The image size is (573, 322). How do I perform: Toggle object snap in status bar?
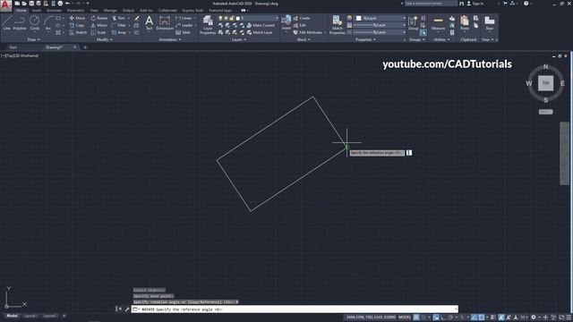[482, 318]
